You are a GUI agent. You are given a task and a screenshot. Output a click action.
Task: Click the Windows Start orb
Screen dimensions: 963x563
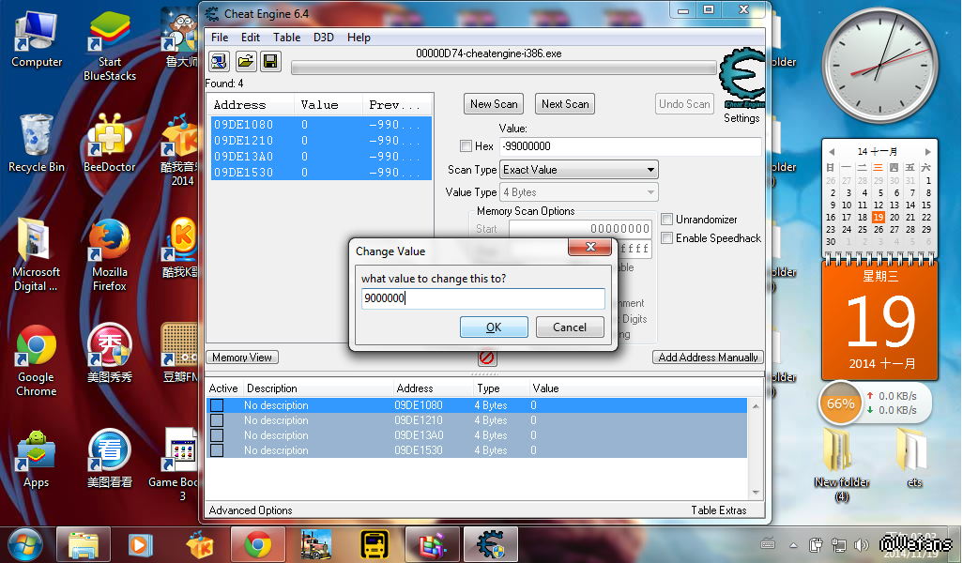[24, 544]
